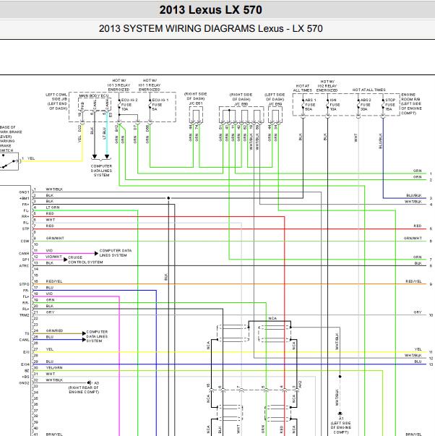Click the 'VIO/WHT' wire color at pin 12
The width and height of the screenshot is (435, 436).
point(53,257)
